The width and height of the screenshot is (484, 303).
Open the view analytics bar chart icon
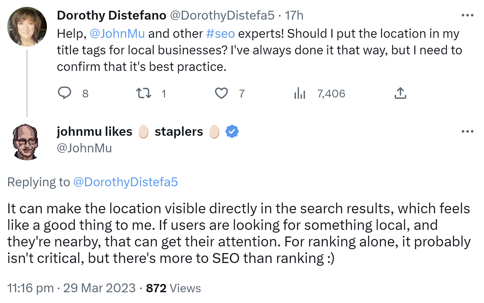click(x=300, y=93)
